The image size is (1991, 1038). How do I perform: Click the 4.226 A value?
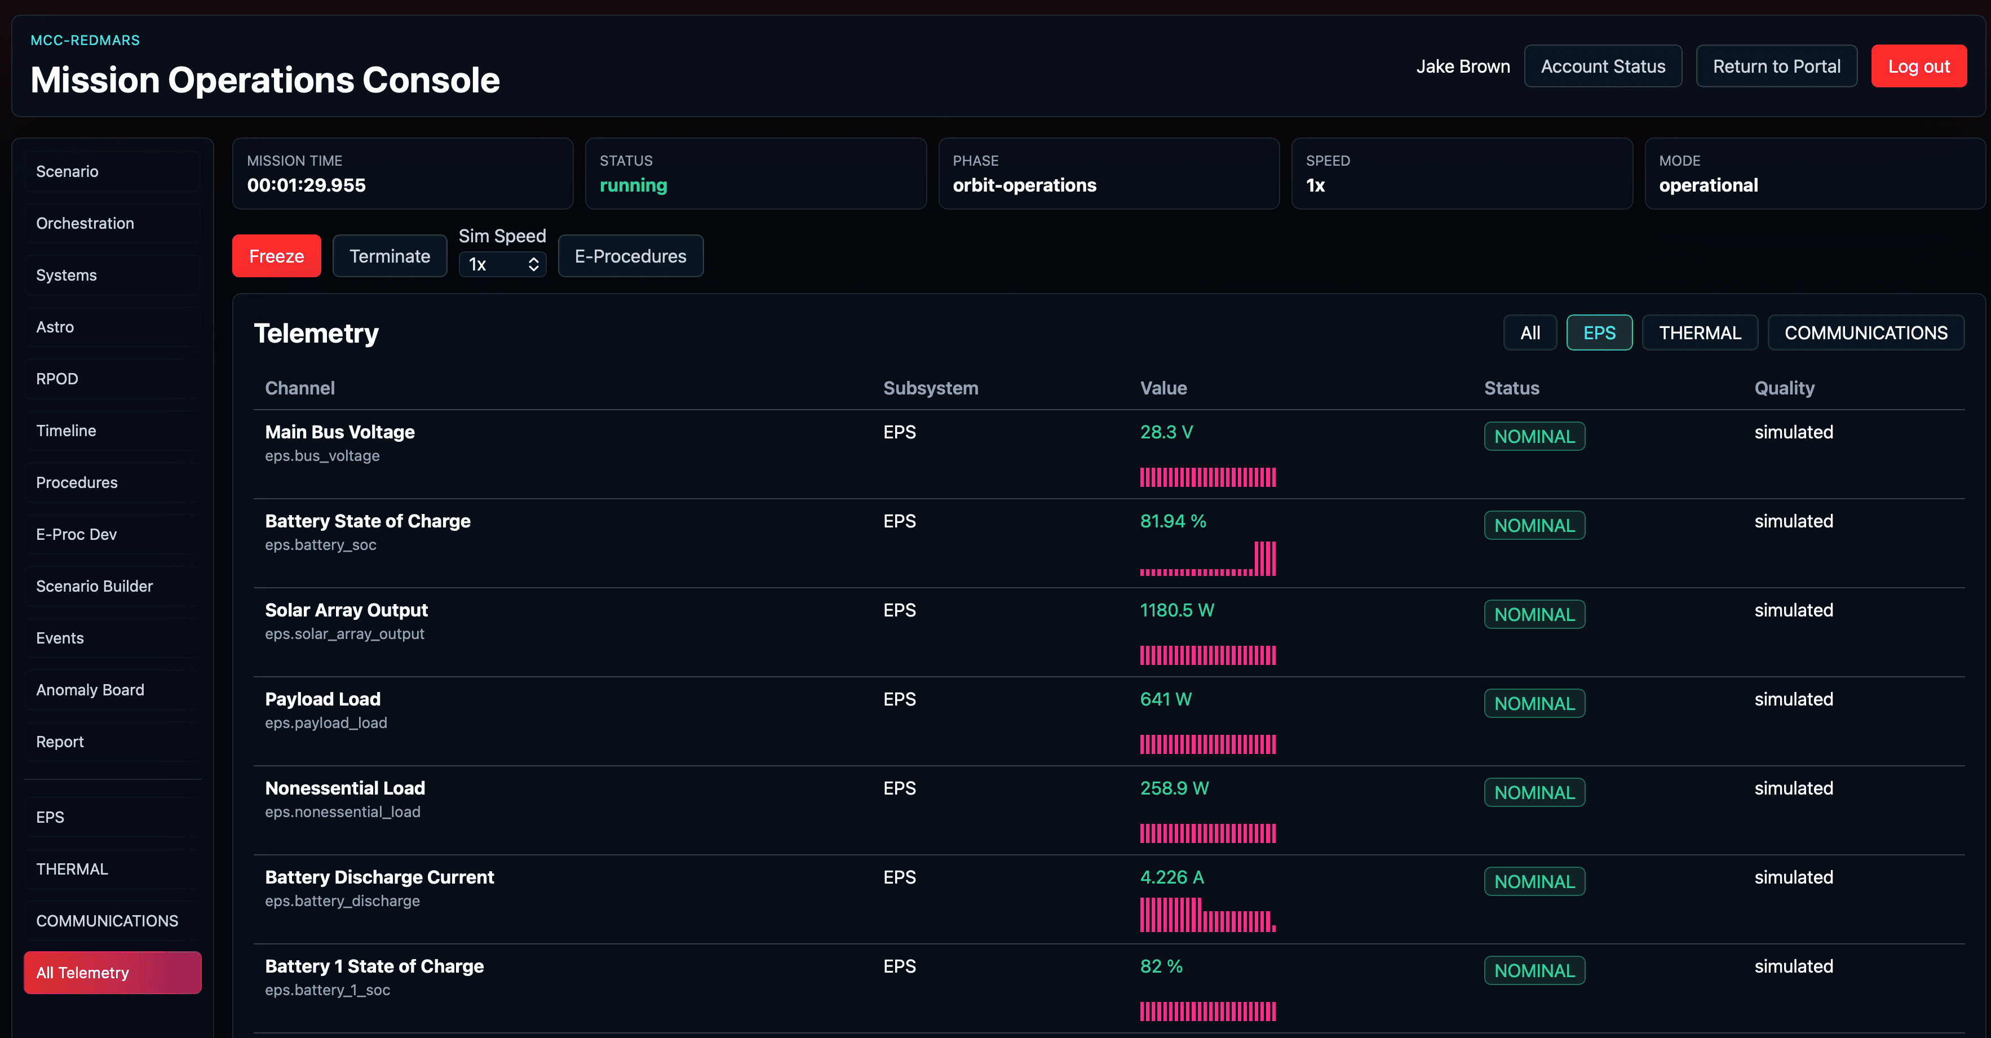(1172, 877)
